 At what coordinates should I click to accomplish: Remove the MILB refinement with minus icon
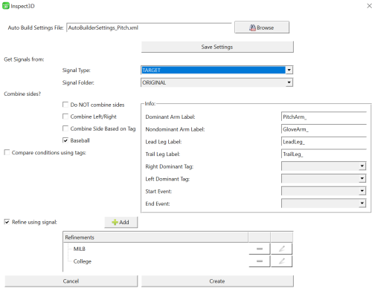coord(260,249)
